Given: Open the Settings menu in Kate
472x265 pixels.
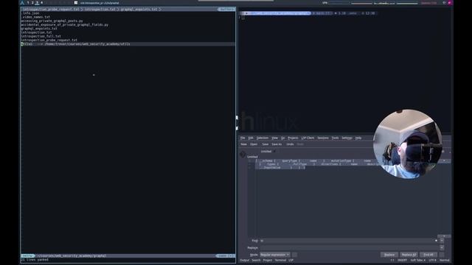Looking at the screenshot, I should [x=347, y=138].
